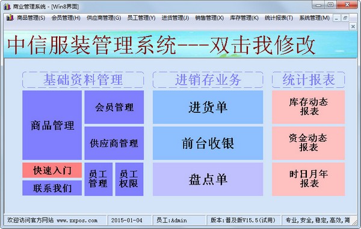
Task: Close the banner panel with X
Action: (x=353, y=26)
